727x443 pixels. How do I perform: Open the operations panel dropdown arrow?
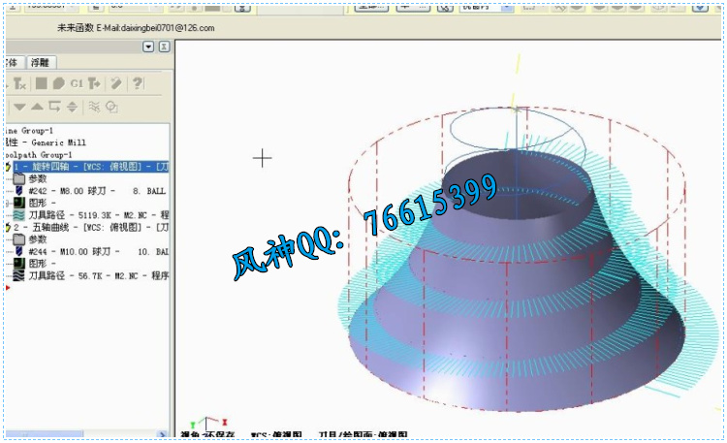pos(148,47)
